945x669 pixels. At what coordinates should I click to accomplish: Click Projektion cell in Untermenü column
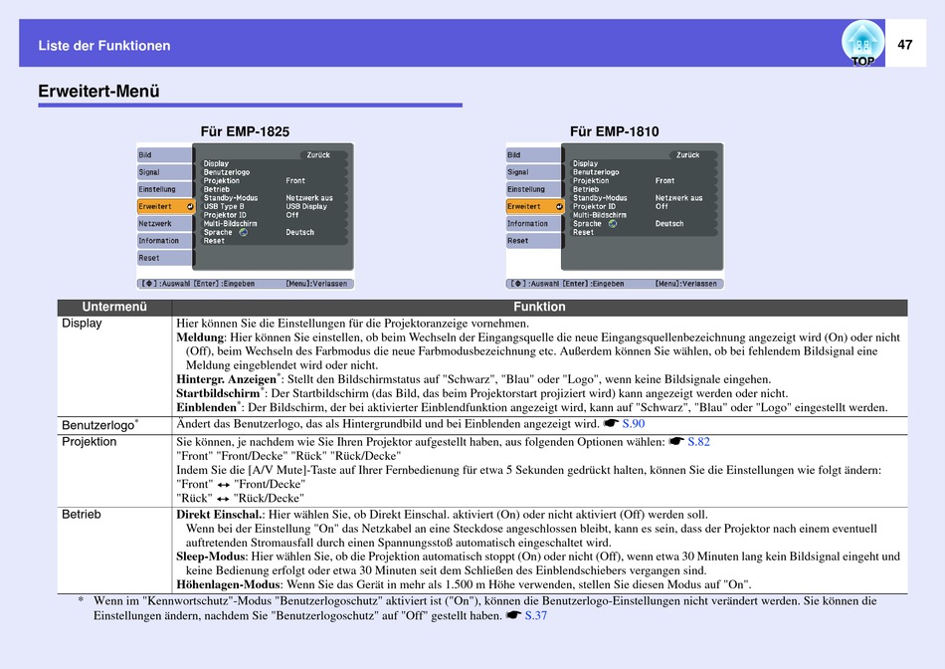click(114, 471)
